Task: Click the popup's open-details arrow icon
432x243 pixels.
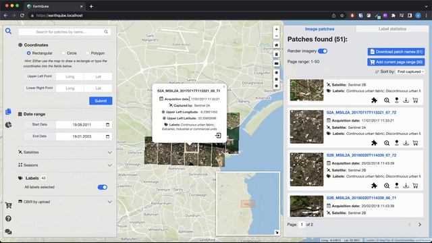Action: 218,136
